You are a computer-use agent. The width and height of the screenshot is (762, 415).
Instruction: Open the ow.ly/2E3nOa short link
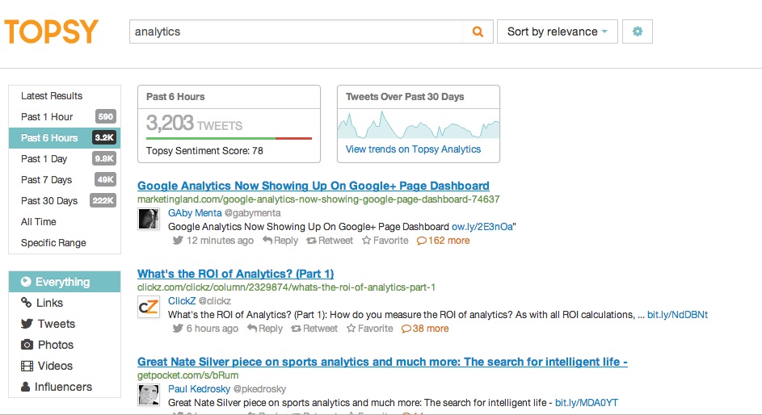(x=482, y=227)
